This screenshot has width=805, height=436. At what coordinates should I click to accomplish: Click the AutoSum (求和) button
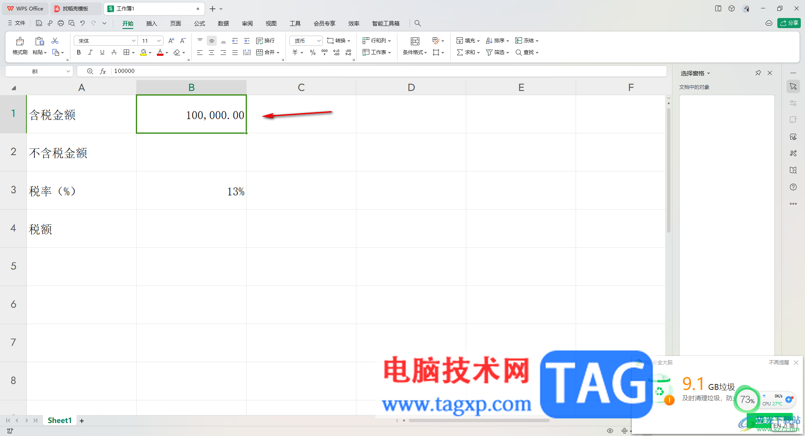pyautogui.click(x=468, y=52)
